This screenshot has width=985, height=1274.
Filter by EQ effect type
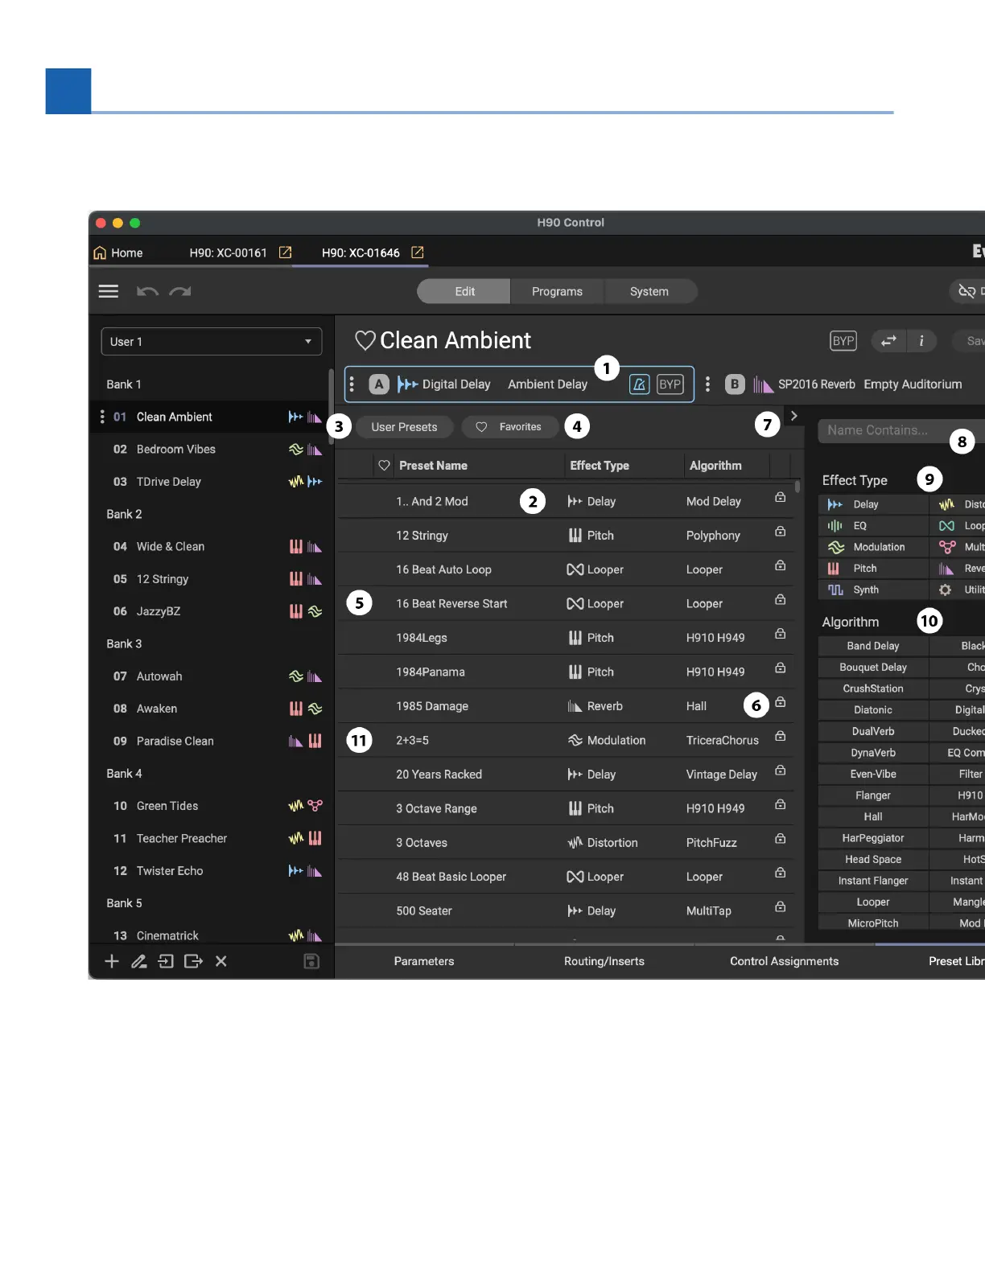874,526
